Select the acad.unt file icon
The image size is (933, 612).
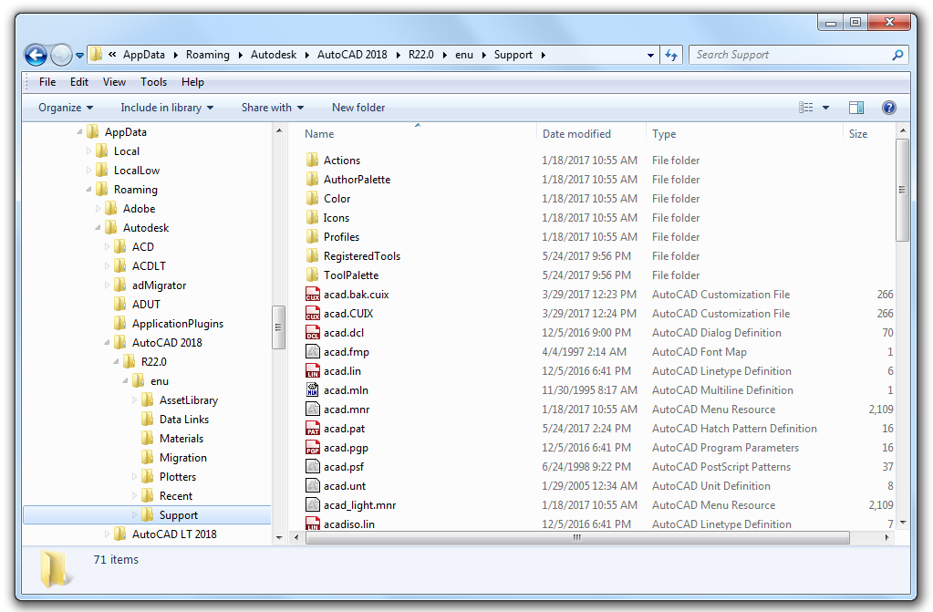click(x=313, y=486)
